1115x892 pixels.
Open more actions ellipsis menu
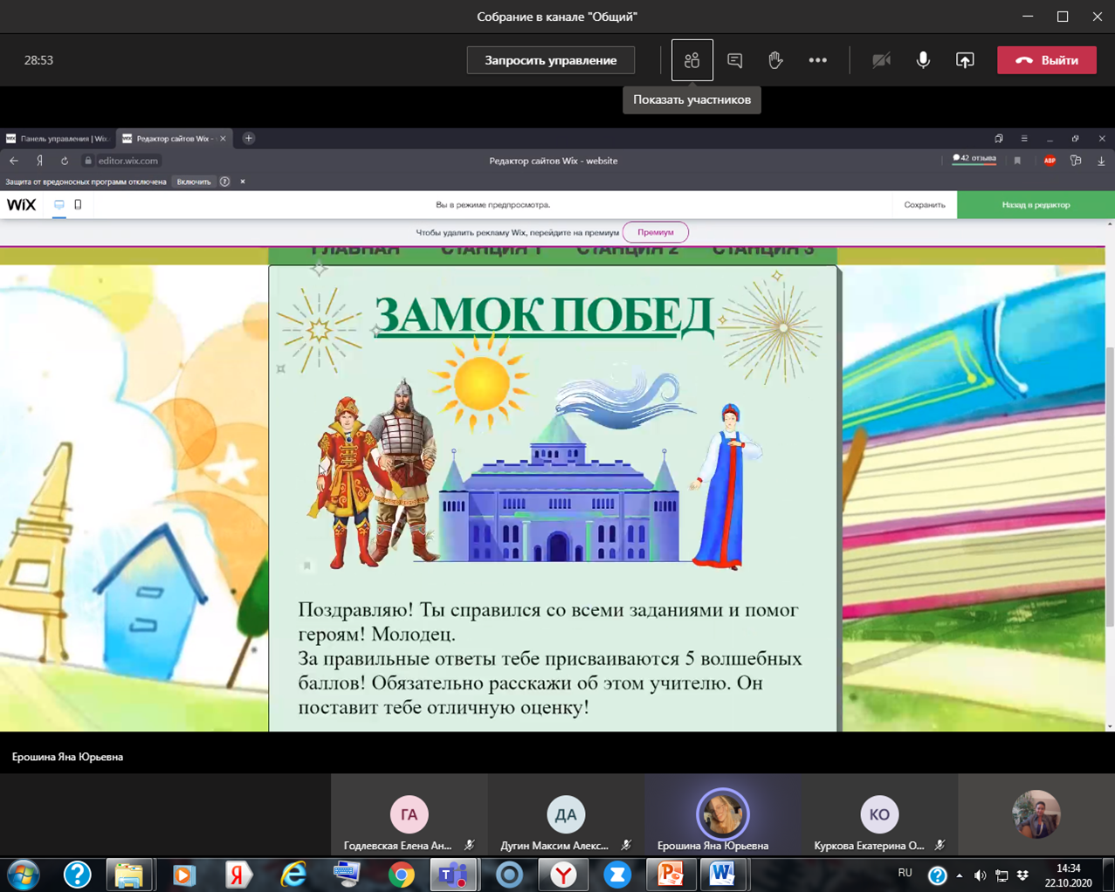tap(817, 60)
